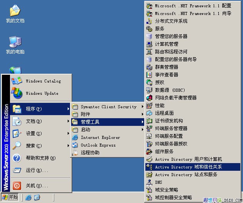Open 我的文档 desktop icon
Screen dimensions: 243x203
coord(15,14)
